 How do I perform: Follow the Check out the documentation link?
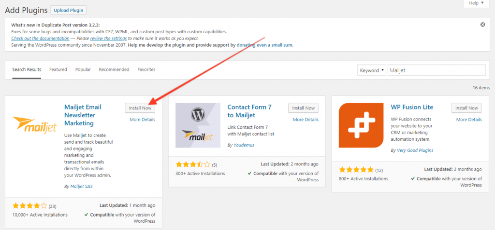pyautogui.click(x=41, y=39)
